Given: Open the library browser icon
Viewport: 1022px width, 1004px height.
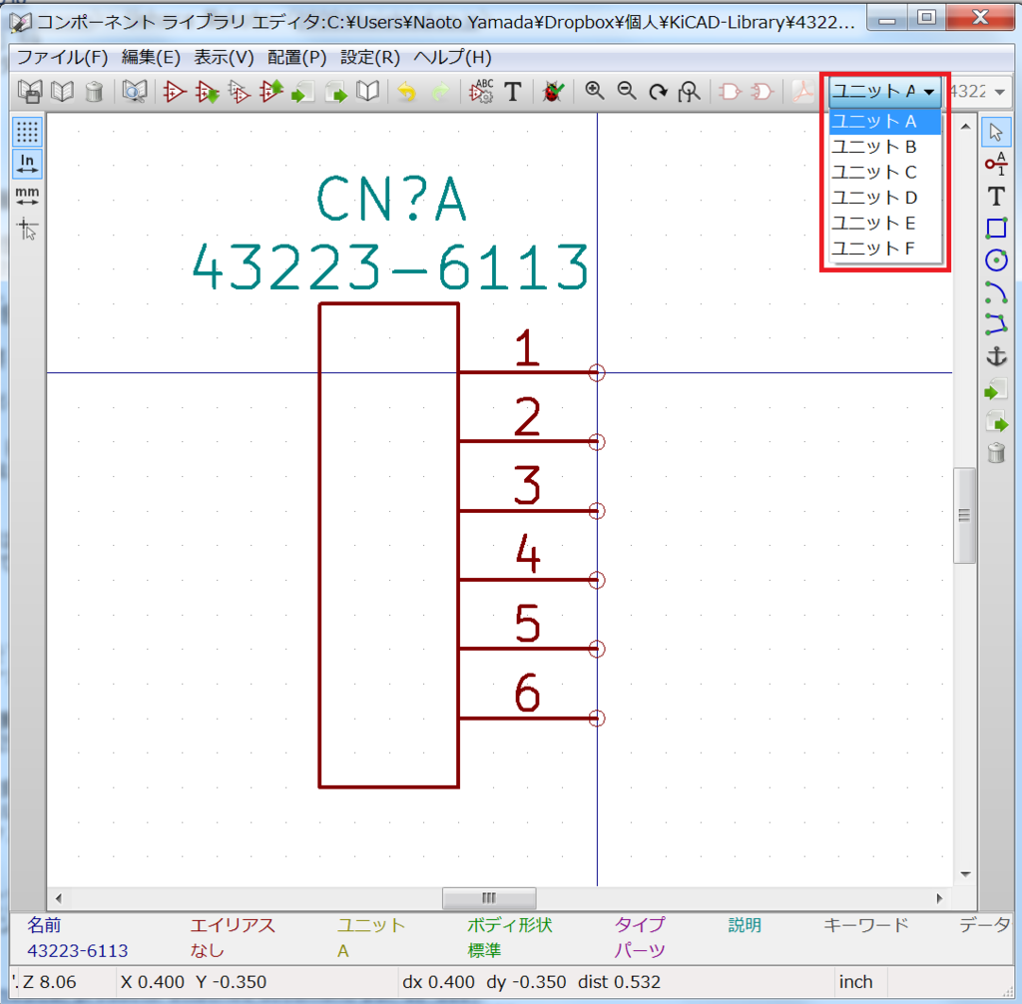Looking at the screenshot, I should click(x=135, y=91).
